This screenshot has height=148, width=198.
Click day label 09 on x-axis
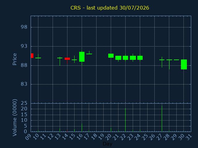tap(28, 137)
